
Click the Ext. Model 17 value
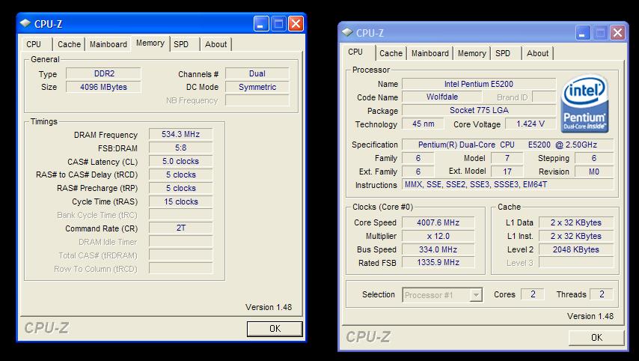[507, 172]
